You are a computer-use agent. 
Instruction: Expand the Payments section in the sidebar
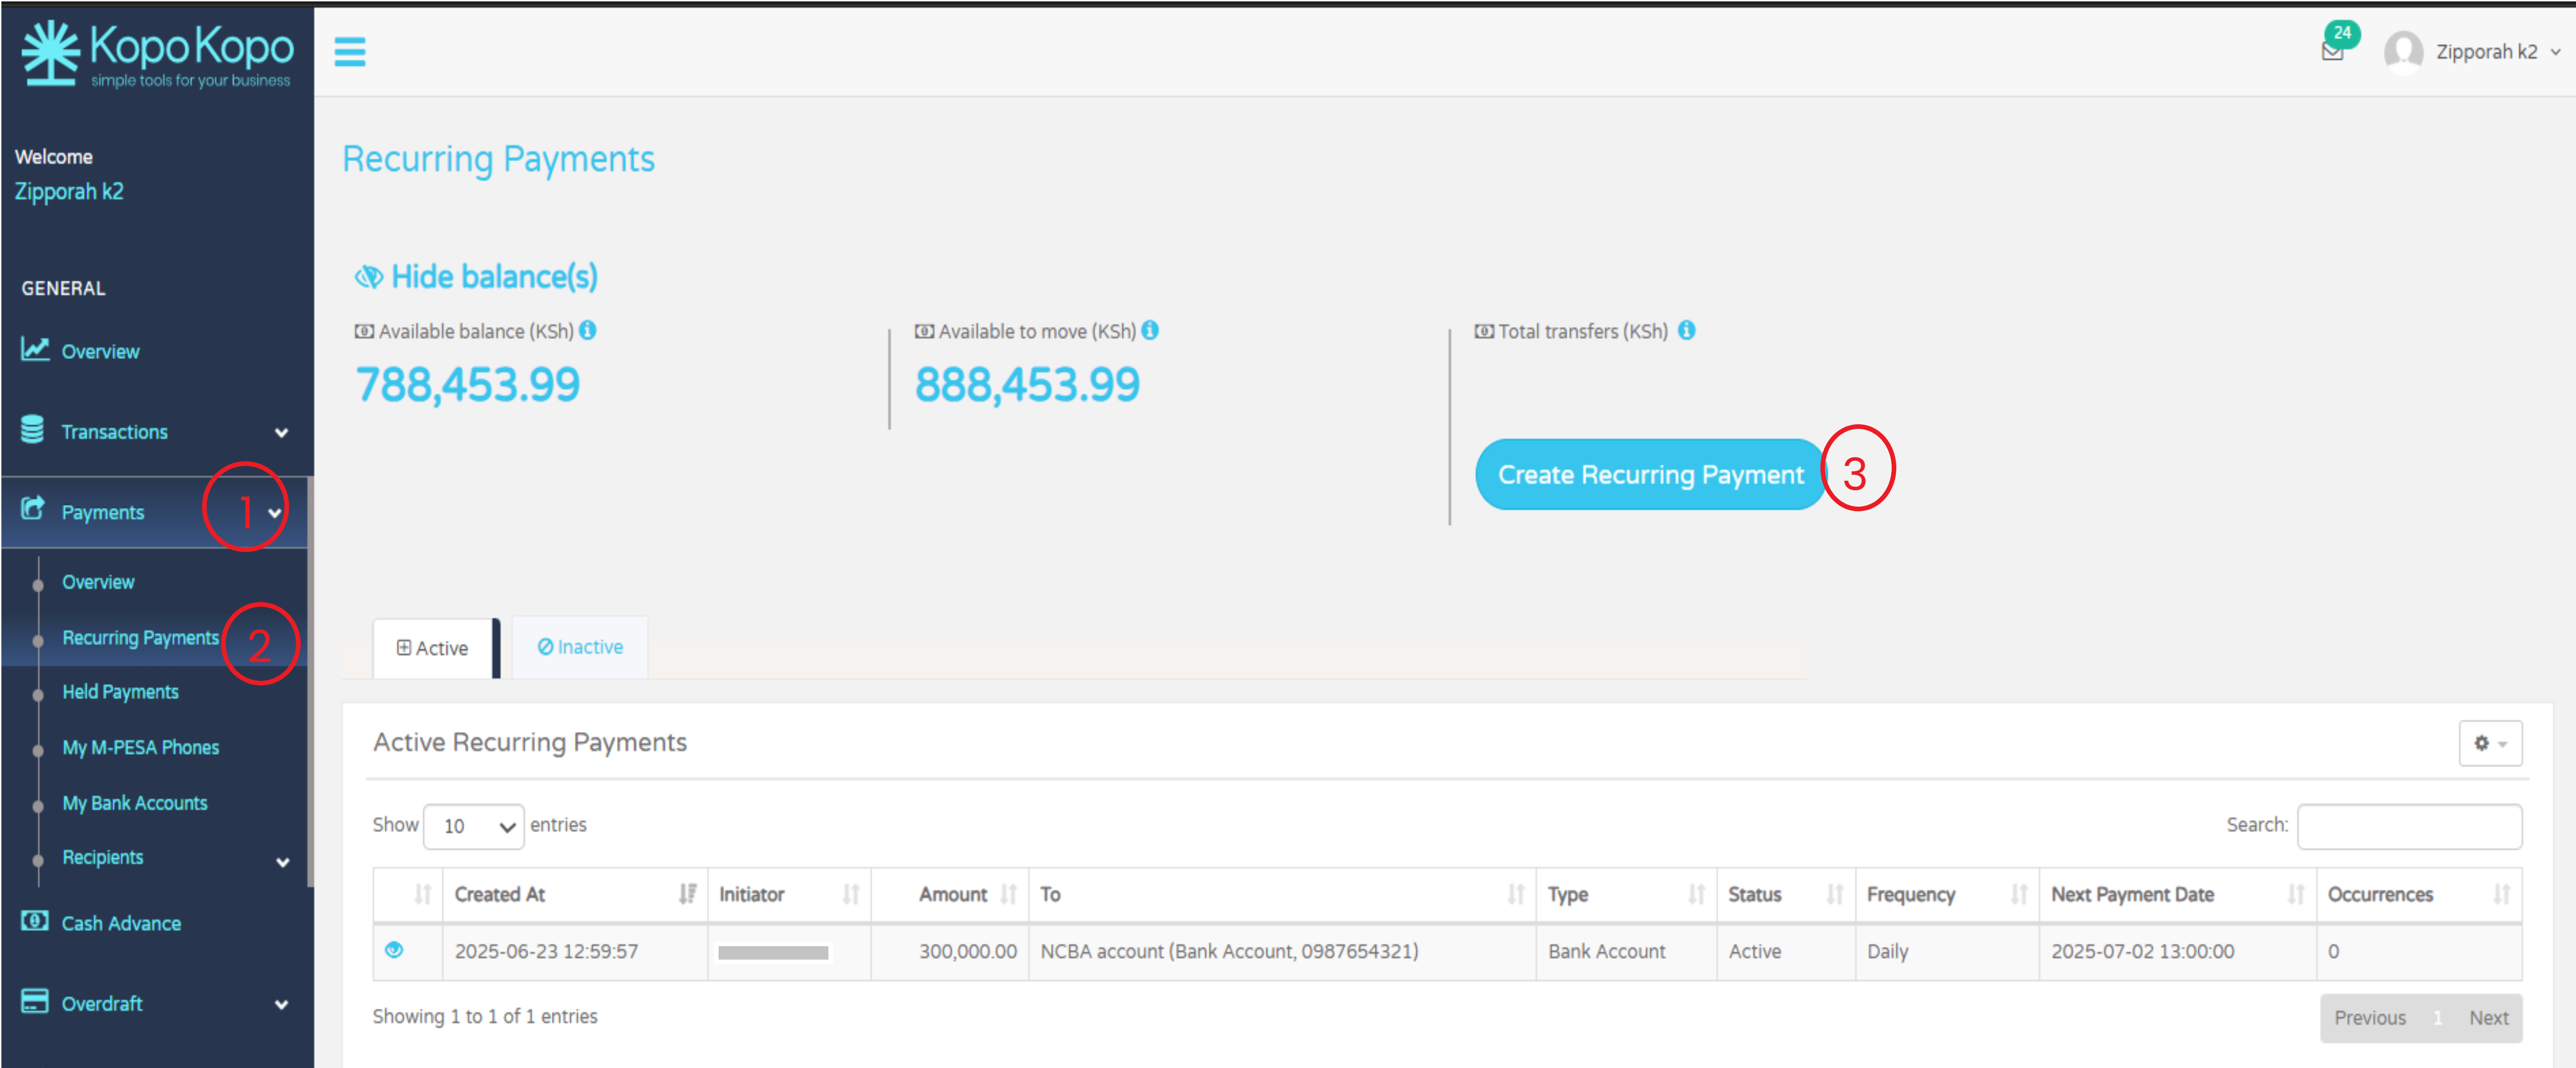click(103, 511)
